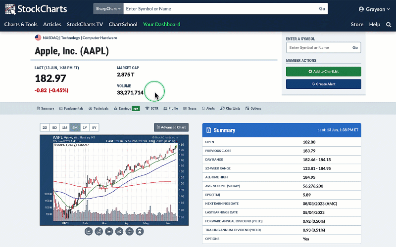Viewport: 396px width, 247px height.
Task: Click the ChartLists tab icon
Action: tap(222, 108)
